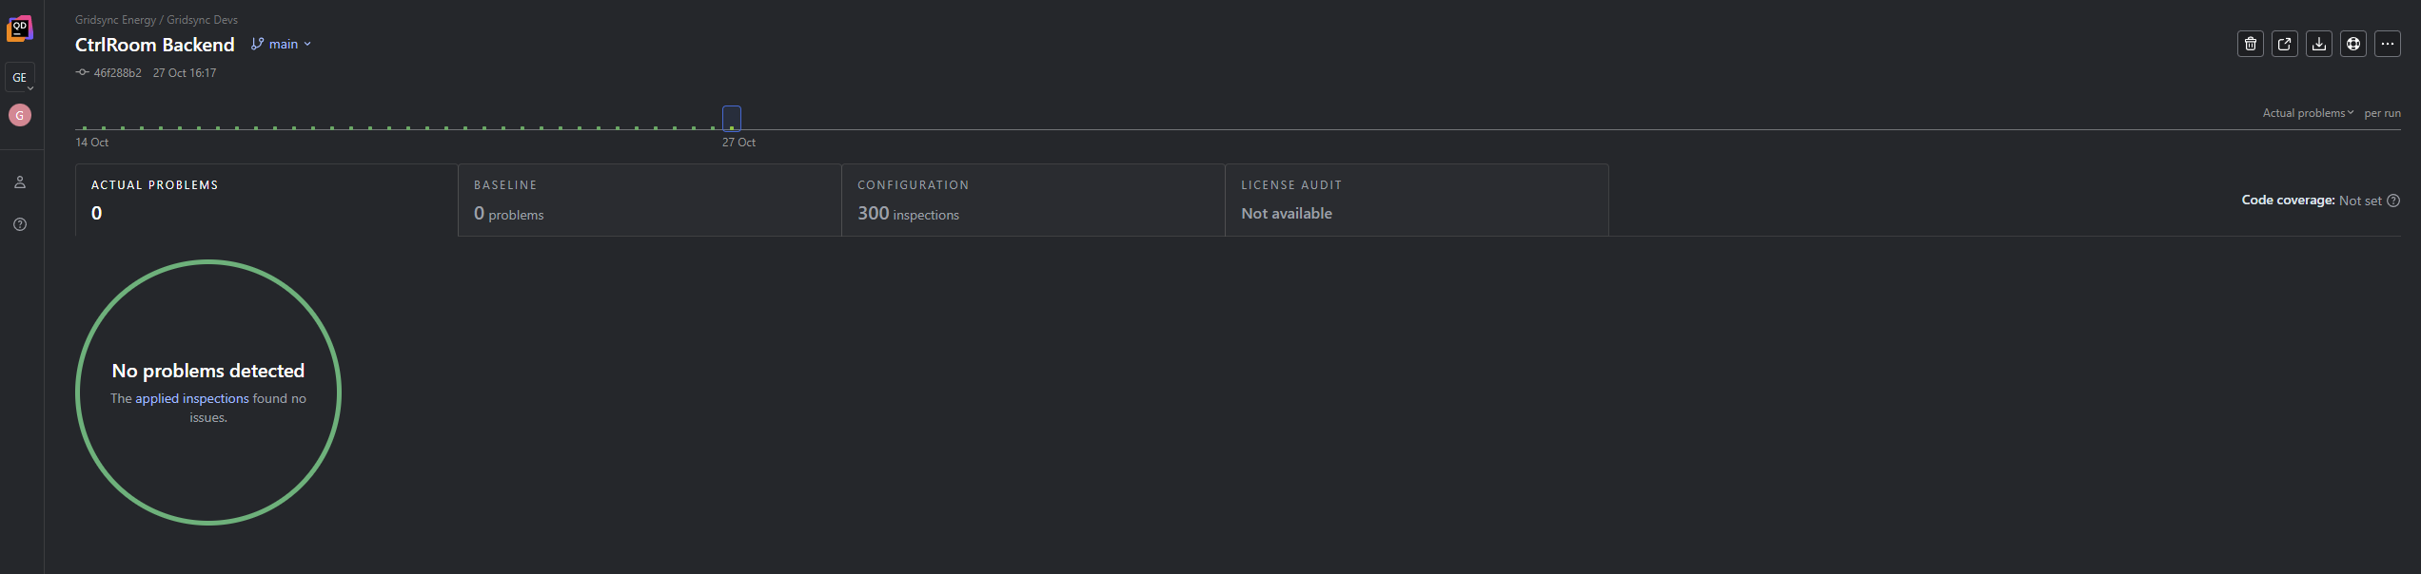Delete this report with trash icon

click(x=2250, y=44)
